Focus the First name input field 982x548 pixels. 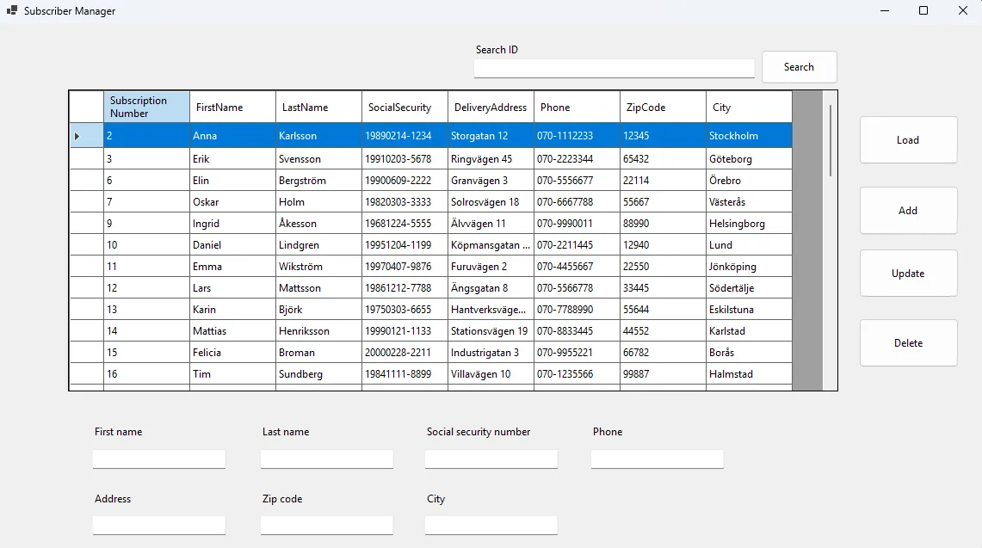point(159,459)
